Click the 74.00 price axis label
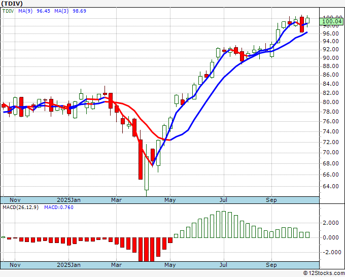345x277 pixels. pos(331,131)
